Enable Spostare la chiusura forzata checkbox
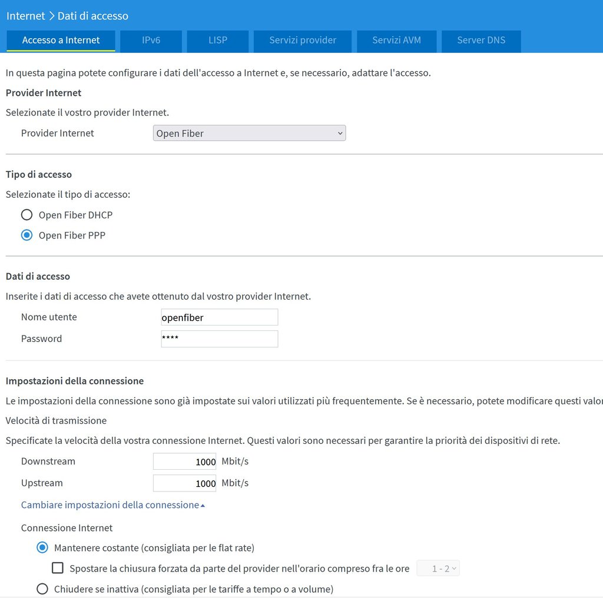Screen dimensions: 603x601 tap(58, 569)
